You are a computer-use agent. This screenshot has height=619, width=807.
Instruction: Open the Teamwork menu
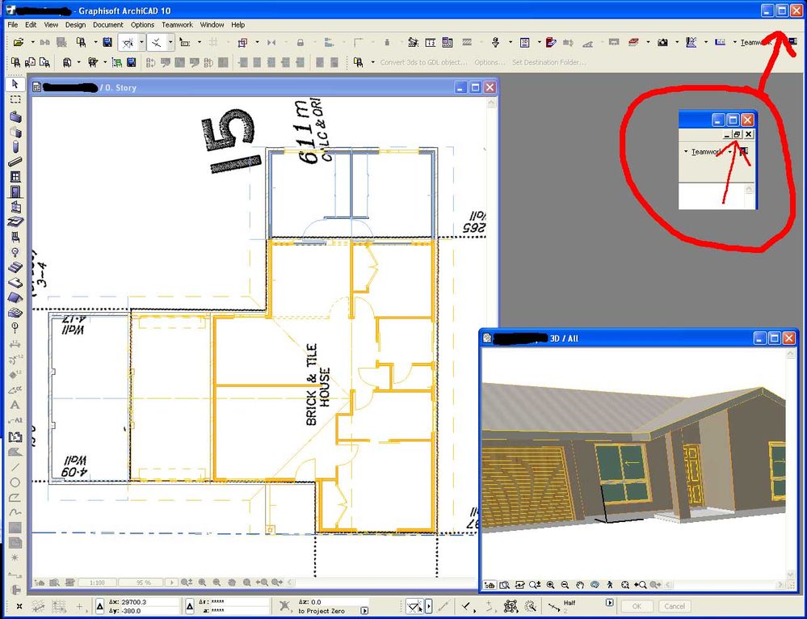pos(177,25)
